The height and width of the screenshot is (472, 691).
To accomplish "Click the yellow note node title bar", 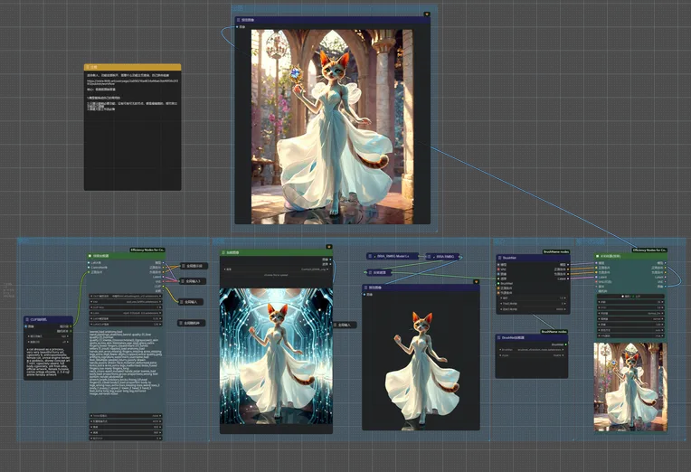I will (x=133, y=67).
